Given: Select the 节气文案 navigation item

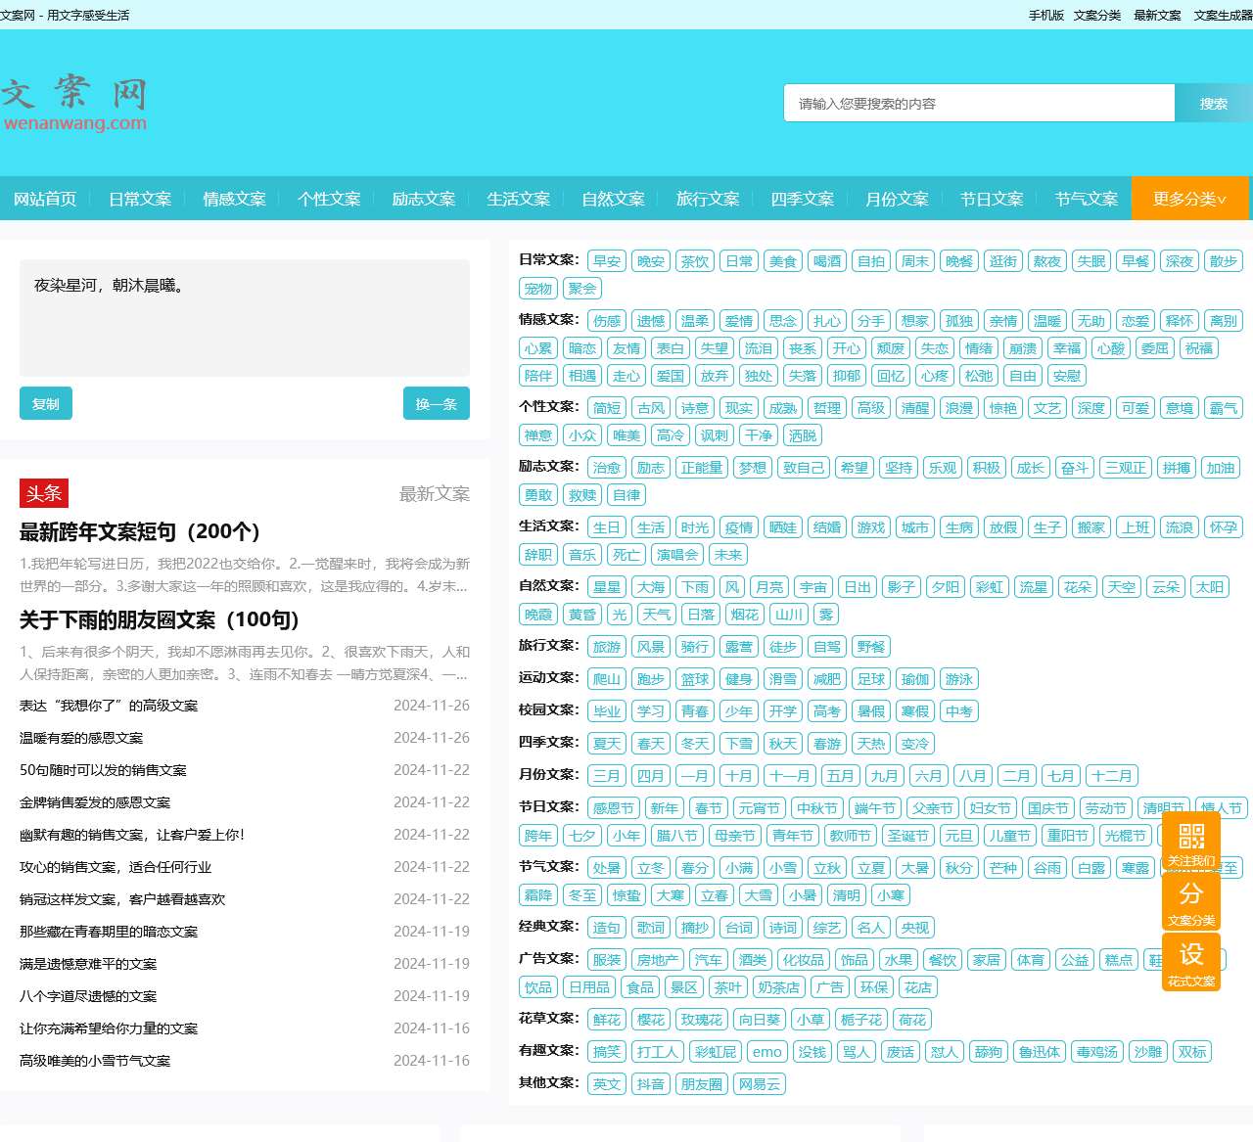Looking at the screenshot, I should tap(1086, 199).
